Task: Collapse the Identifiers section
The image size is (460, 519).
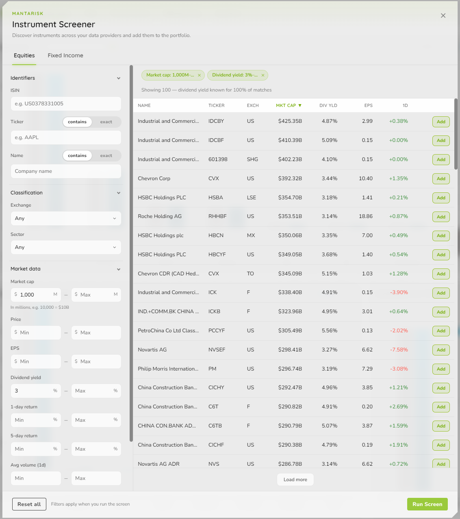Action: [x=119, y=78]
